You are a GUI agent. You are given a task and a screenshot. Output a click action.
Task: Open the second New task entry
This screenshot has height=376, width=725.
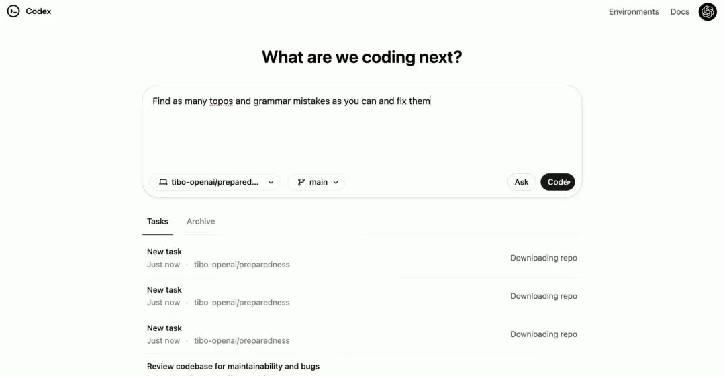(x=164, y=290)
